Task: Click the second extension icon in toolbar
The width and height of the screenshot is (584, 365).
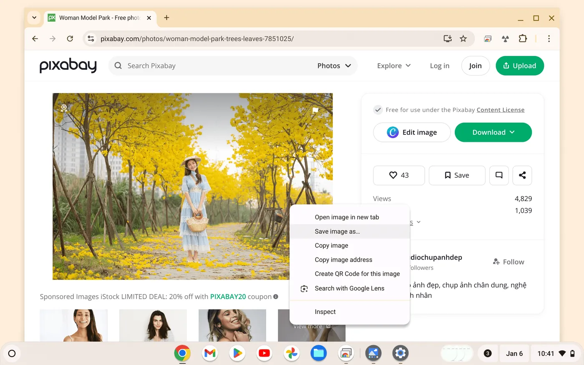Action: pyautogui.click(x=505, y=39)
